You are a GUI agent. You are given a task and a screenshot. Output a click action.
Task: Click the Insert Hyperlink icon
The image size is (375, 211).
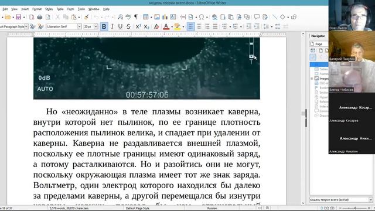(x=214, y=17)
